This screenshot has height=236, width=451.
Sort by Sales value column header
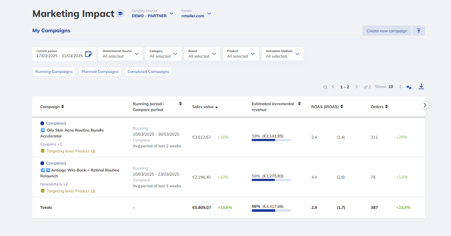tap(205, 107)
